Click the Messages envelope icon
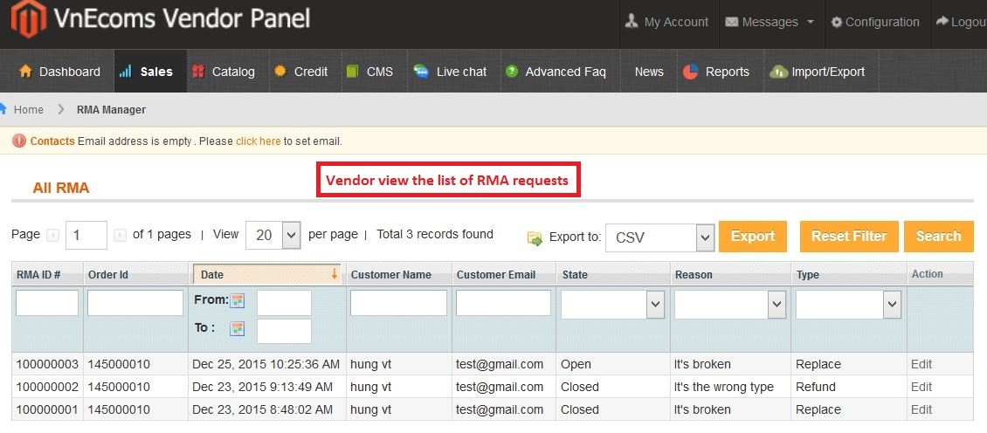 [x=731, y=22]
